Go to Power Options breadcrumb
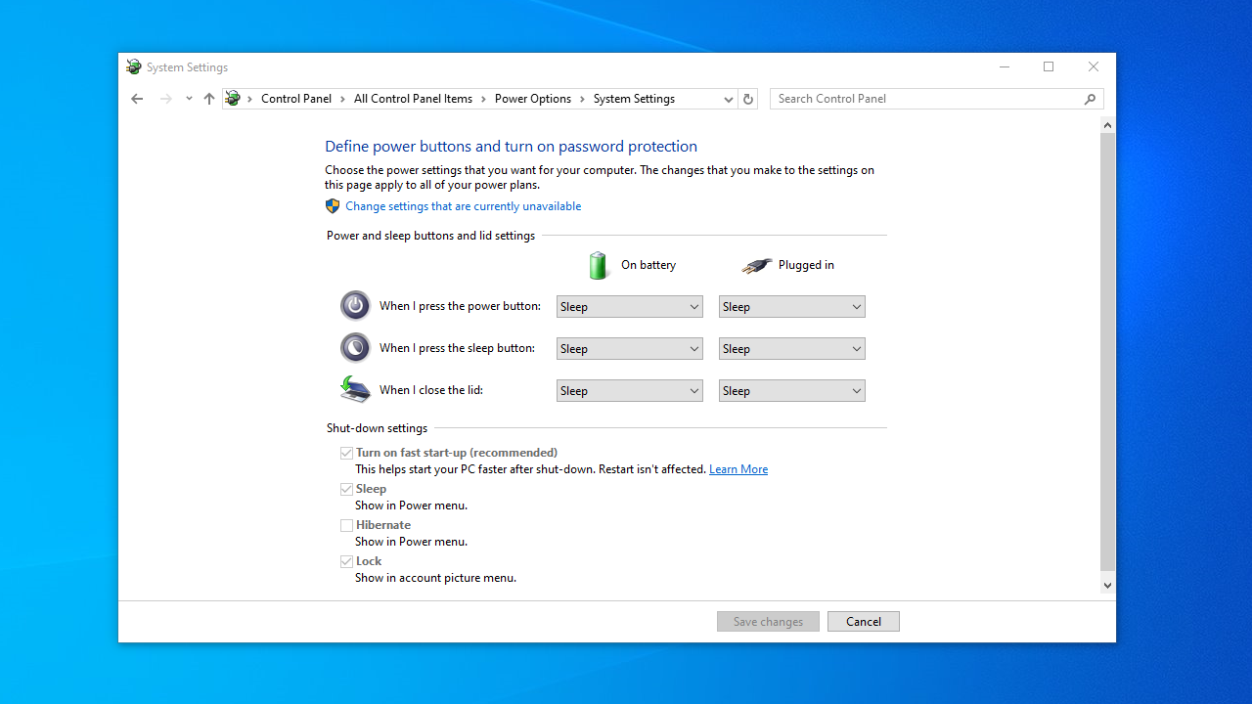1252x704 pixels. point(532,99)
